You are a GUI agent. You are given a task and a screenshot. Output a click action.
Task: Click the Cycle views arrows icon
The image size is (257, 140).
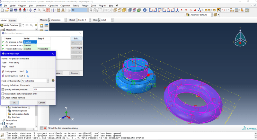click(x=52, y=10)
